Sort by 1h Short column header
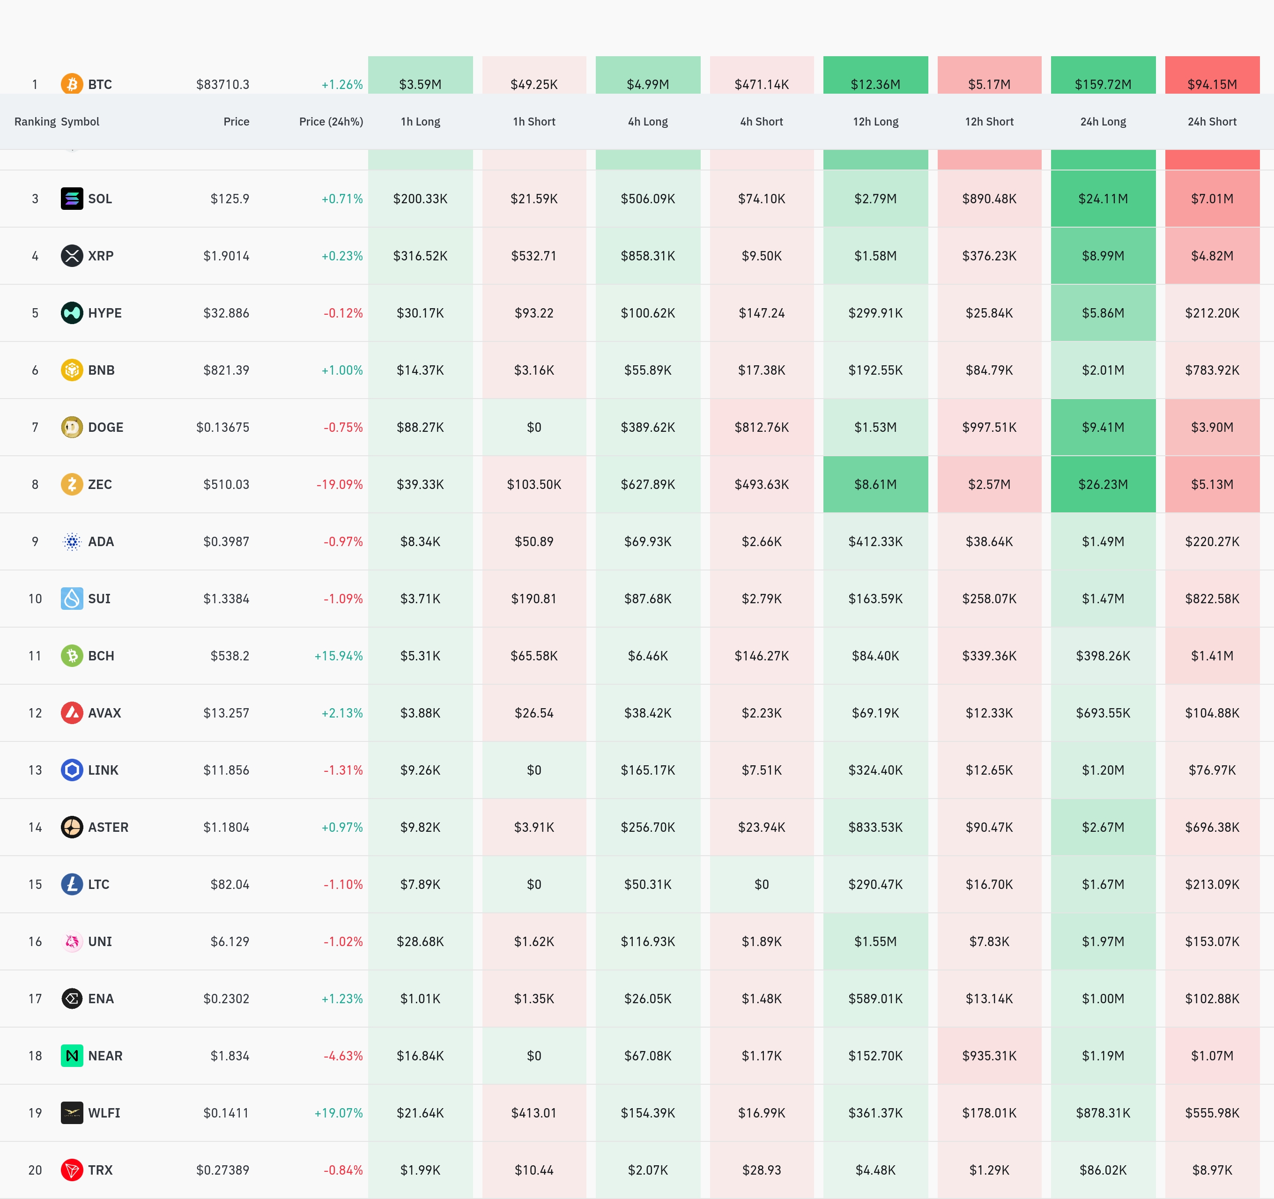 [534, 122]
